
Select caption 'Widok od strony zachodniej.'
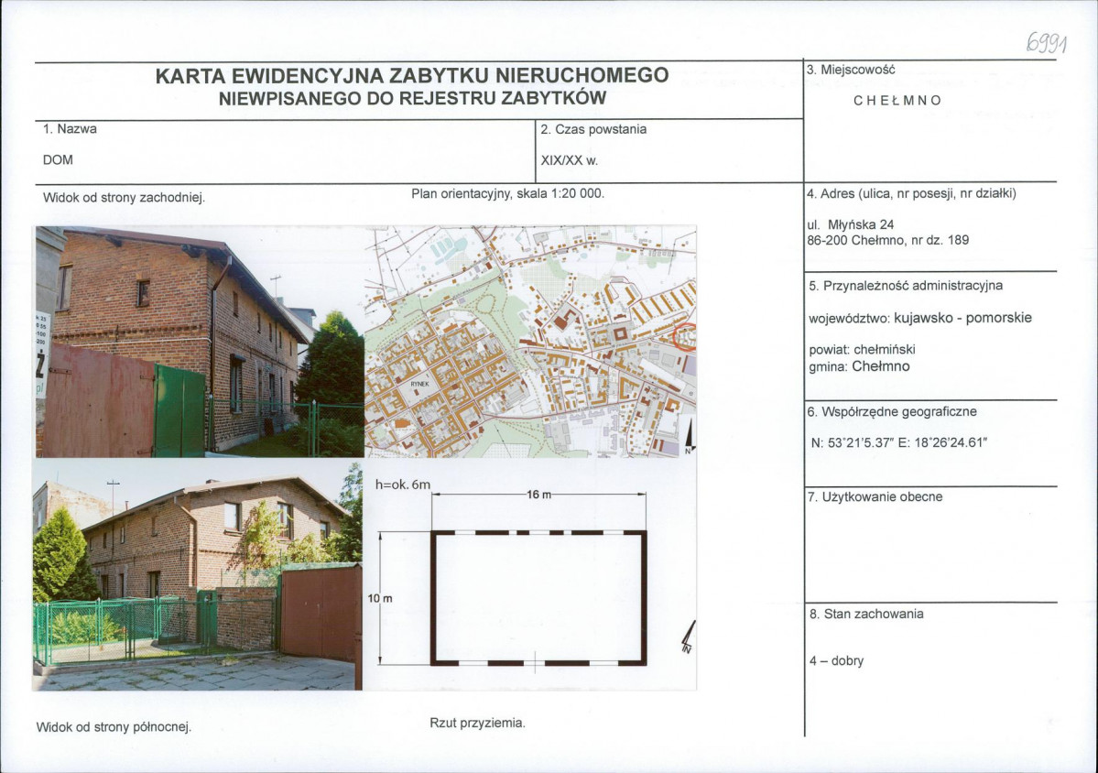124,198
